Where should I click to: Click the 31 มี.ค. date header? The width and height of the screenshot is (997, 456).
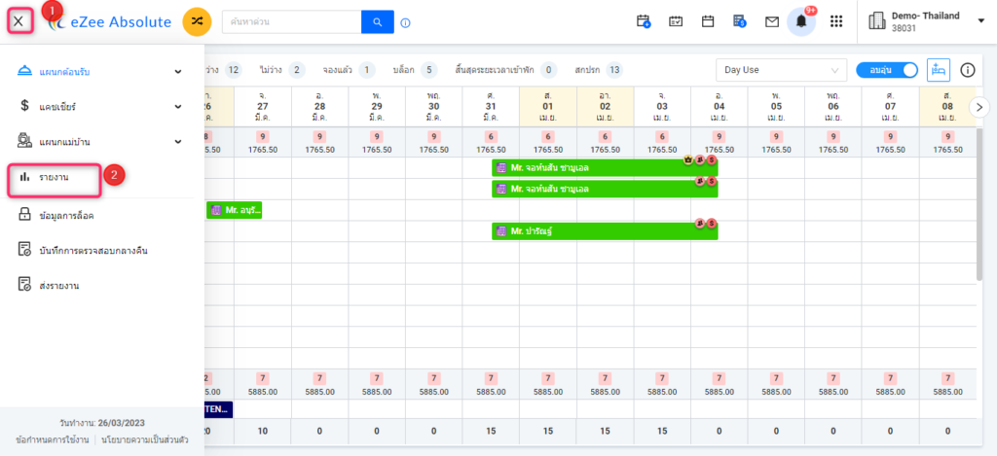(491, 107)
